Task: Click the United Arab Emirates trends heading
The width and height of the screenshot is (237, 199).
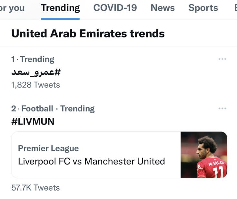Action: click(x=88, y=34)
